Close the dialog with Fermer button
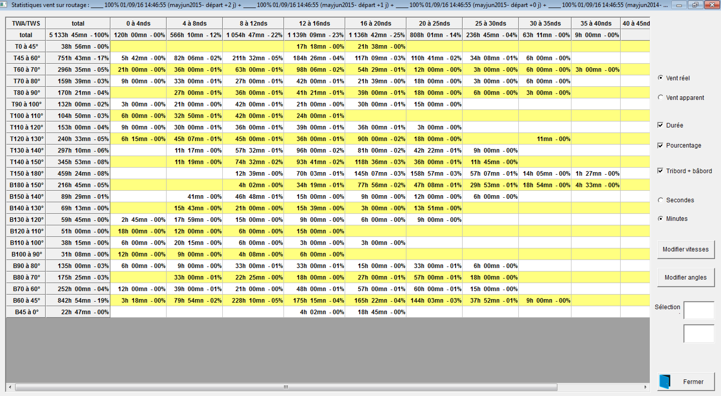Image resolution: width=721 pixels, height=396 pixels. point(685,381)
